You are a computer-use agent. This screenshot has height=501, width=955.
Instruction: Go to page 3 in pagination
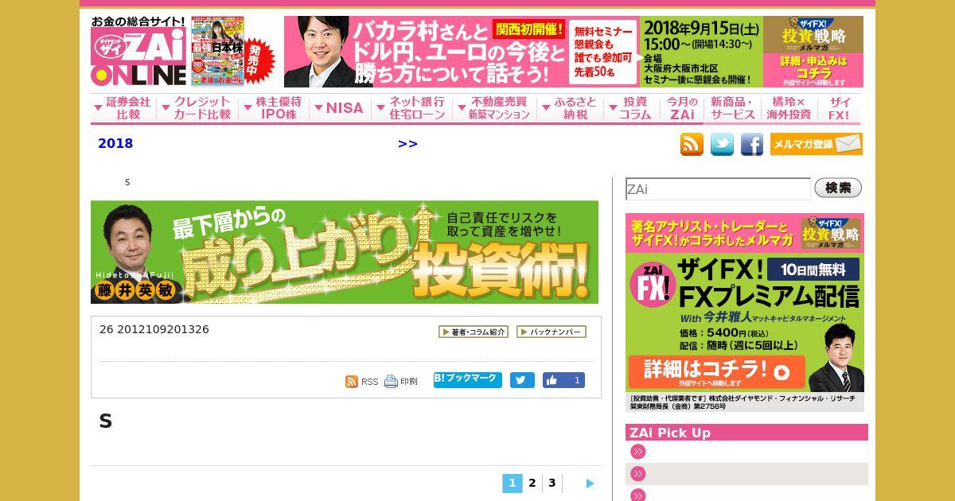552,484
